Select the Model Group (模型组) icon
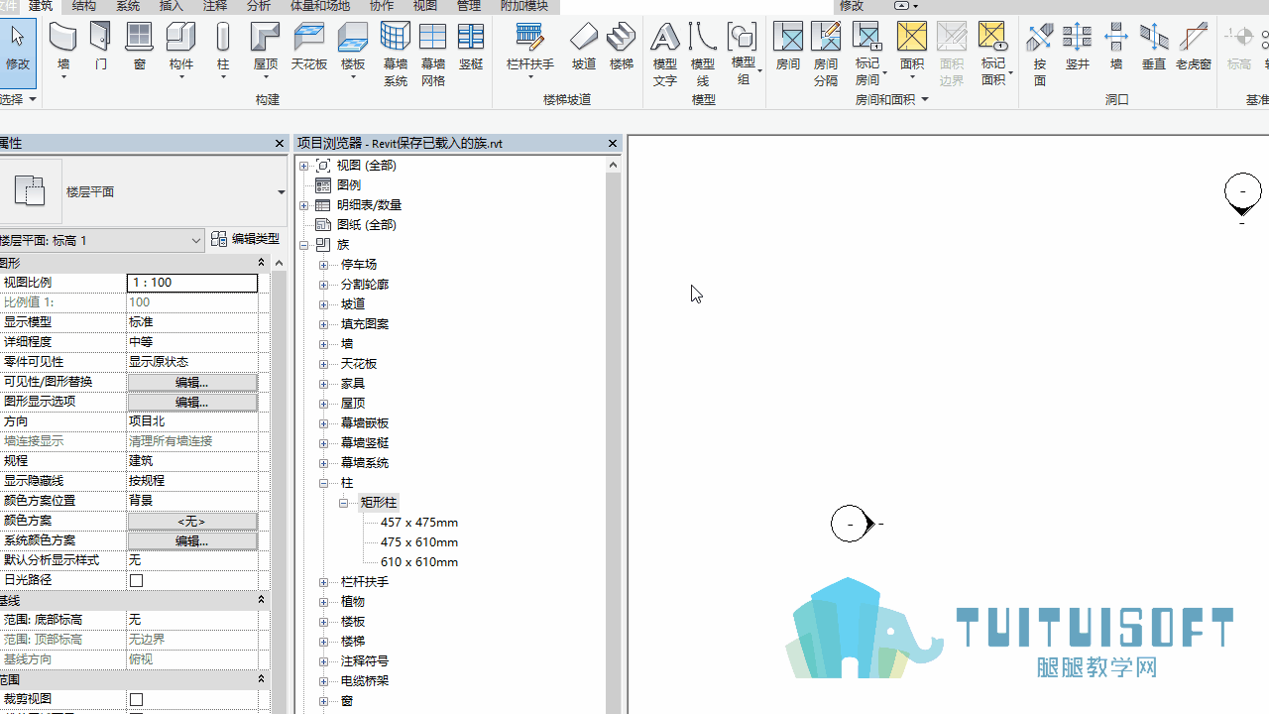This screenshot has width=1269, height=714. [742, 37]
